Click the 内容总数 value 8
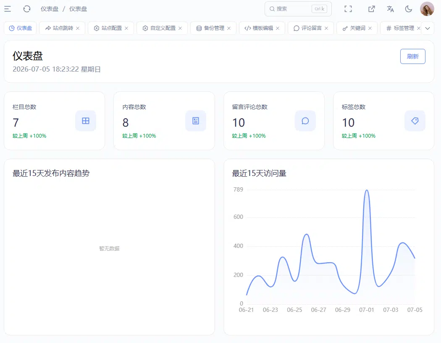441x343 pixels. [x=126, y=122]
